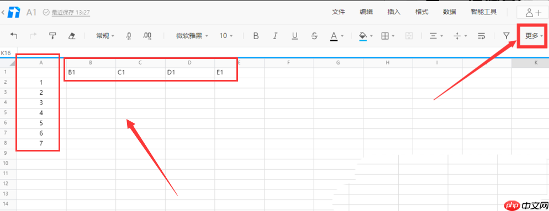The width and height of the screenshot is (549, 211).
Task: Click cell containing E1
Action: coord(240,73)
